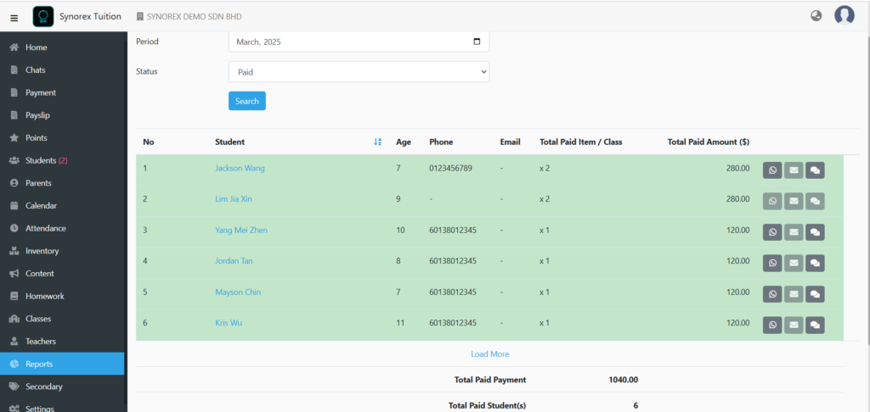
Task: Open chat with Kris Wu
Action: point(815,325)
